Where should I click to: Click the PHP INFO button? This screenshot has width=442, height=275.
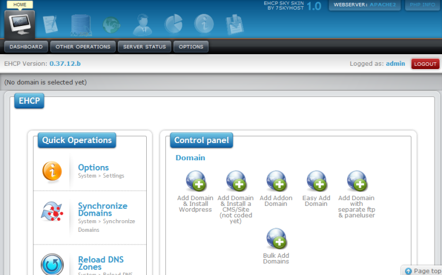[422, 5]
